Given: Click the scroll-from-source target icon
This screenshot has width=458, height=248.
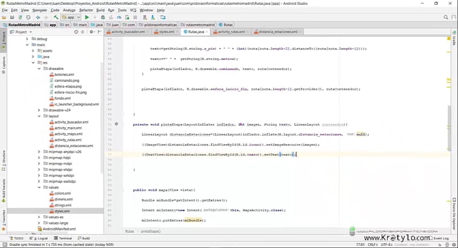Looking at the screenshot, I should [76, 32].
